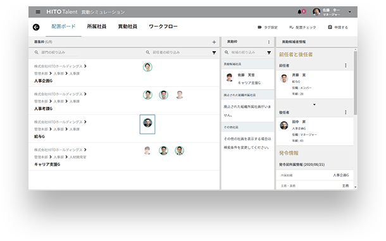Open three-dot menu beside 前任者 section
Screen dimensions: 386x241
point(346,65)
